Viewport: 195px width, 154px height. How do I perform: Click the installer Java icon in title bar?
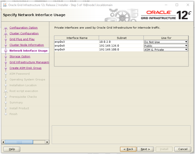point(5,5)
